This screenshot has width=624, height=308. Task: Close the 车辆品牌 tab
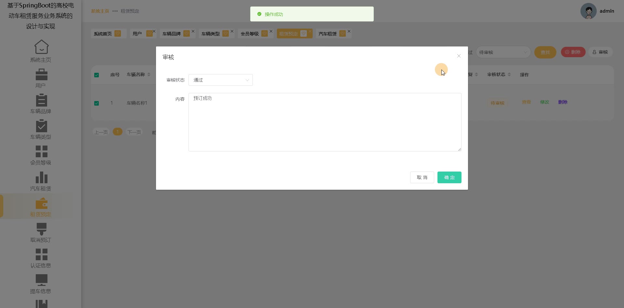[193, 31]
